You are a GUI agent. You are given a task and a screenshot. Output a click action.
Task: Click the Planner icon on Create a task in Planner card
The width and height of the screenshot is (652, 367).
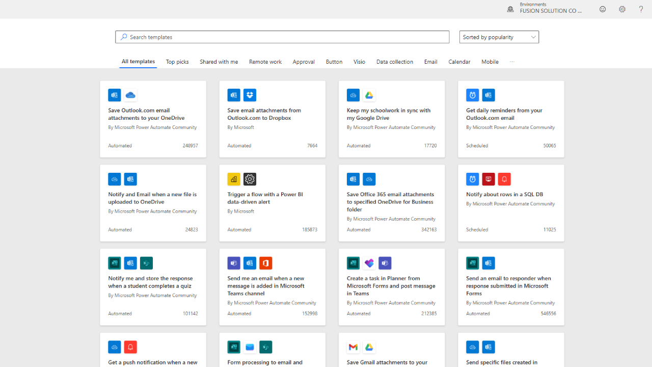coord(369,263)
